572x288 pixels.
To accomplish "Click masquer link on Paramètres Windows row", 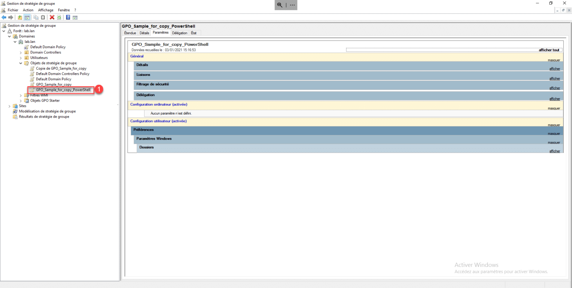I will (x=554, y=143).
